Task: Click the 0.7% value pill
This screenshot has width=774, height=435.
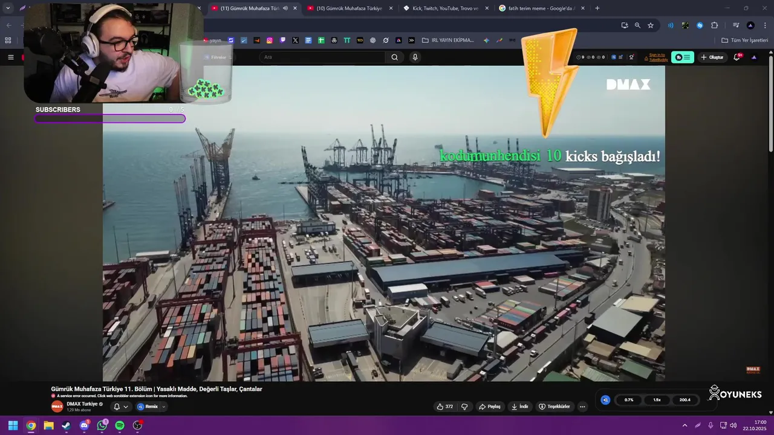Action: point(629,400)
